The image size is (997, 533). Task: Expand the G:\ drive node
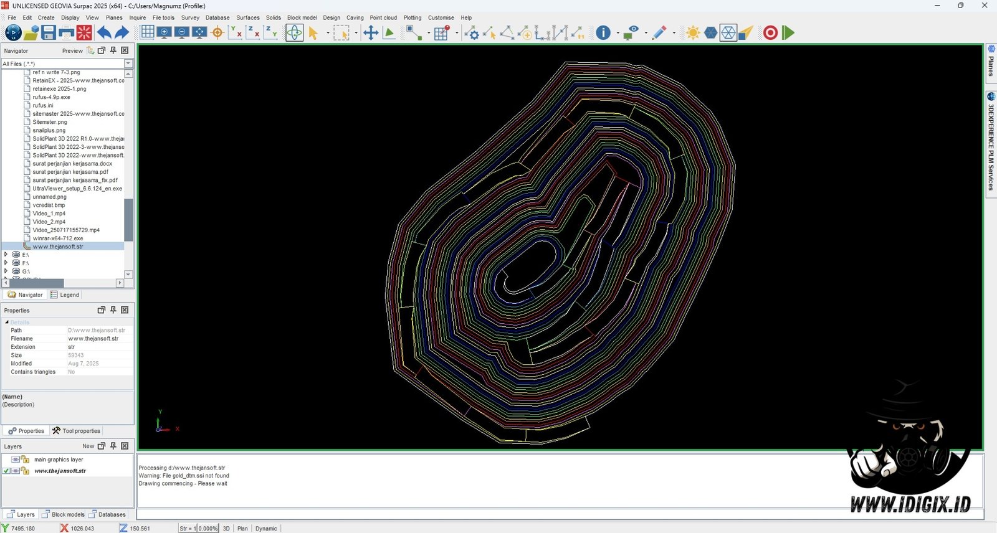click(x=6, y=271)
